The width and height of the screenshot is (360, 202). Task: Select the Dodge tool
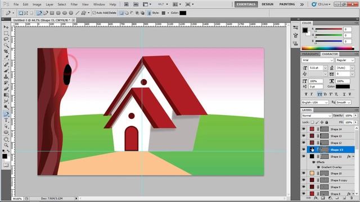click(x=6, y=107)
